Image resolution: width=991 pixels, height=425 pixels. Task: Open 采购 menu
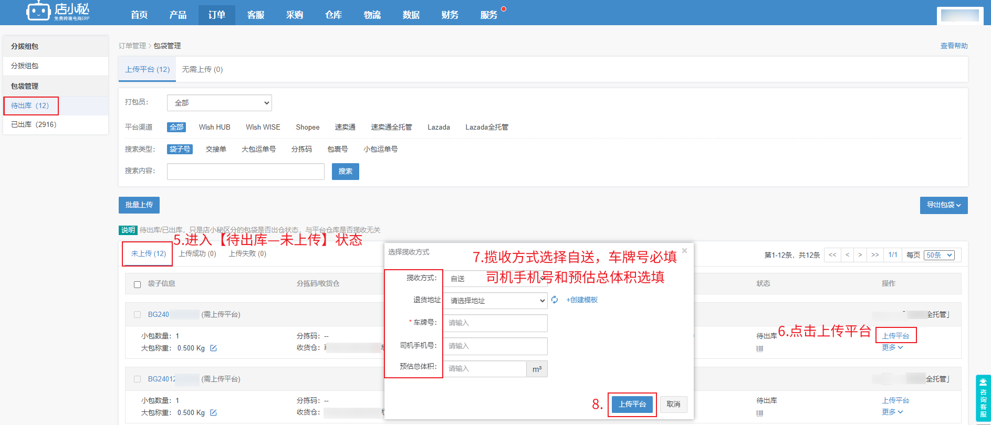tap(295, 15)
